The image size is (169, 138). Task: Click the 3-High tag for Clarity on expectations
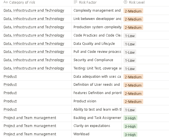(x=130, y=126)
